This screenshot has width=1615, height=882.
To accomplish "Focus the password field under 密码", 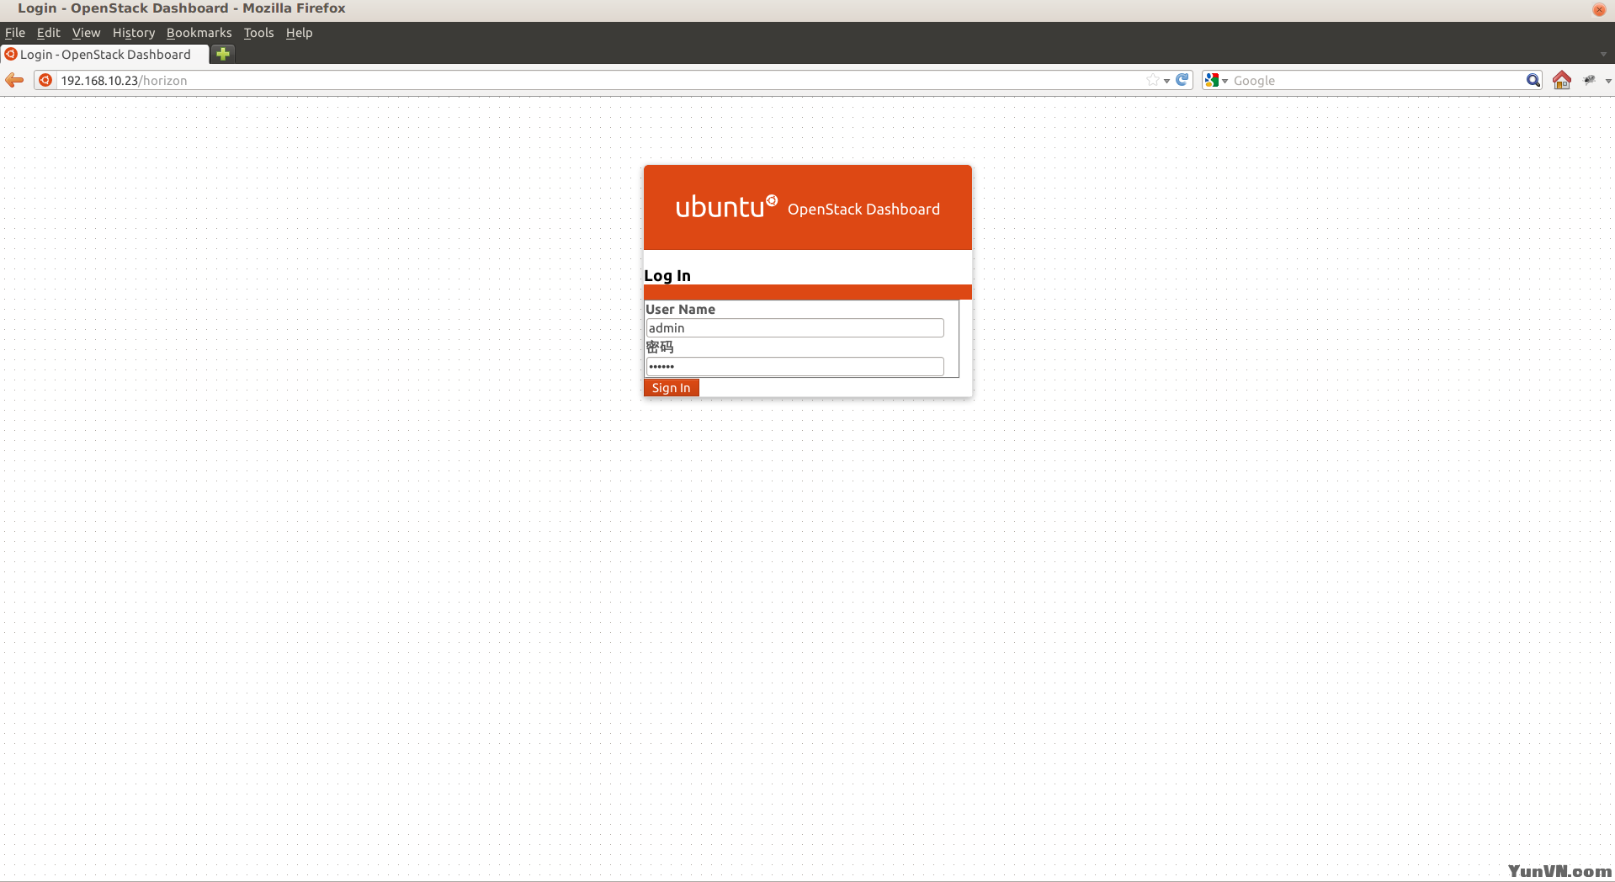I will 794,366.
